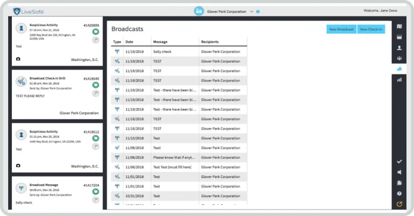The image size is (414, 216).
Task: Click the orange refresh icon in sidebar
Action: click(399, 204)
